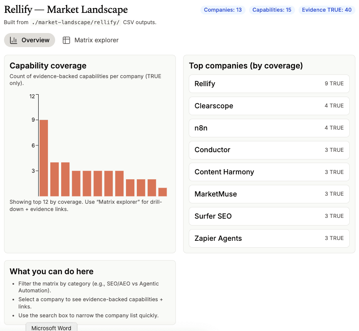Click the Evidence TRUE: 40 badge
The image size is (359, 331).
327,10
